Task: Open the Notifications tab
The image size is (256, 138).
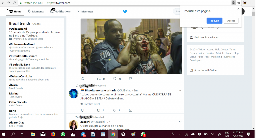Action: click(x=60, y=11)
